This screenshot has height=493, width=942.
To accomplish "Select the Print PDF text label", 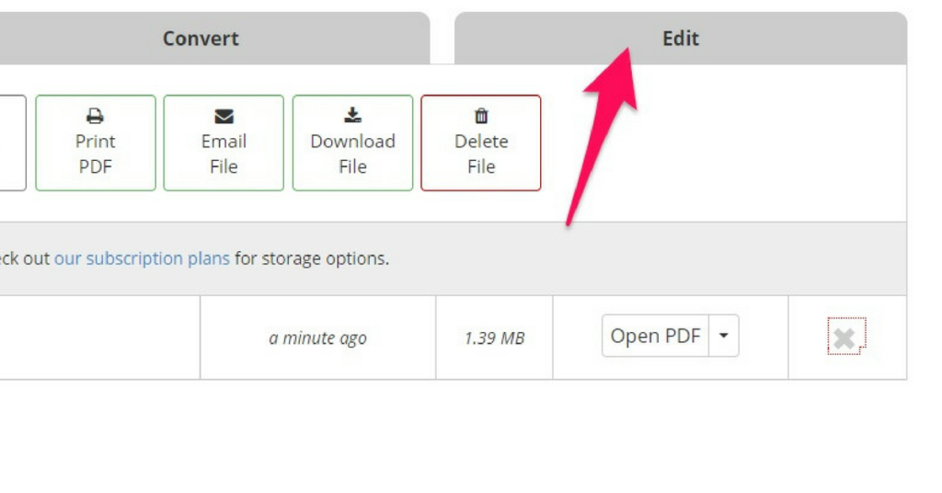I will tap(96, 154).
